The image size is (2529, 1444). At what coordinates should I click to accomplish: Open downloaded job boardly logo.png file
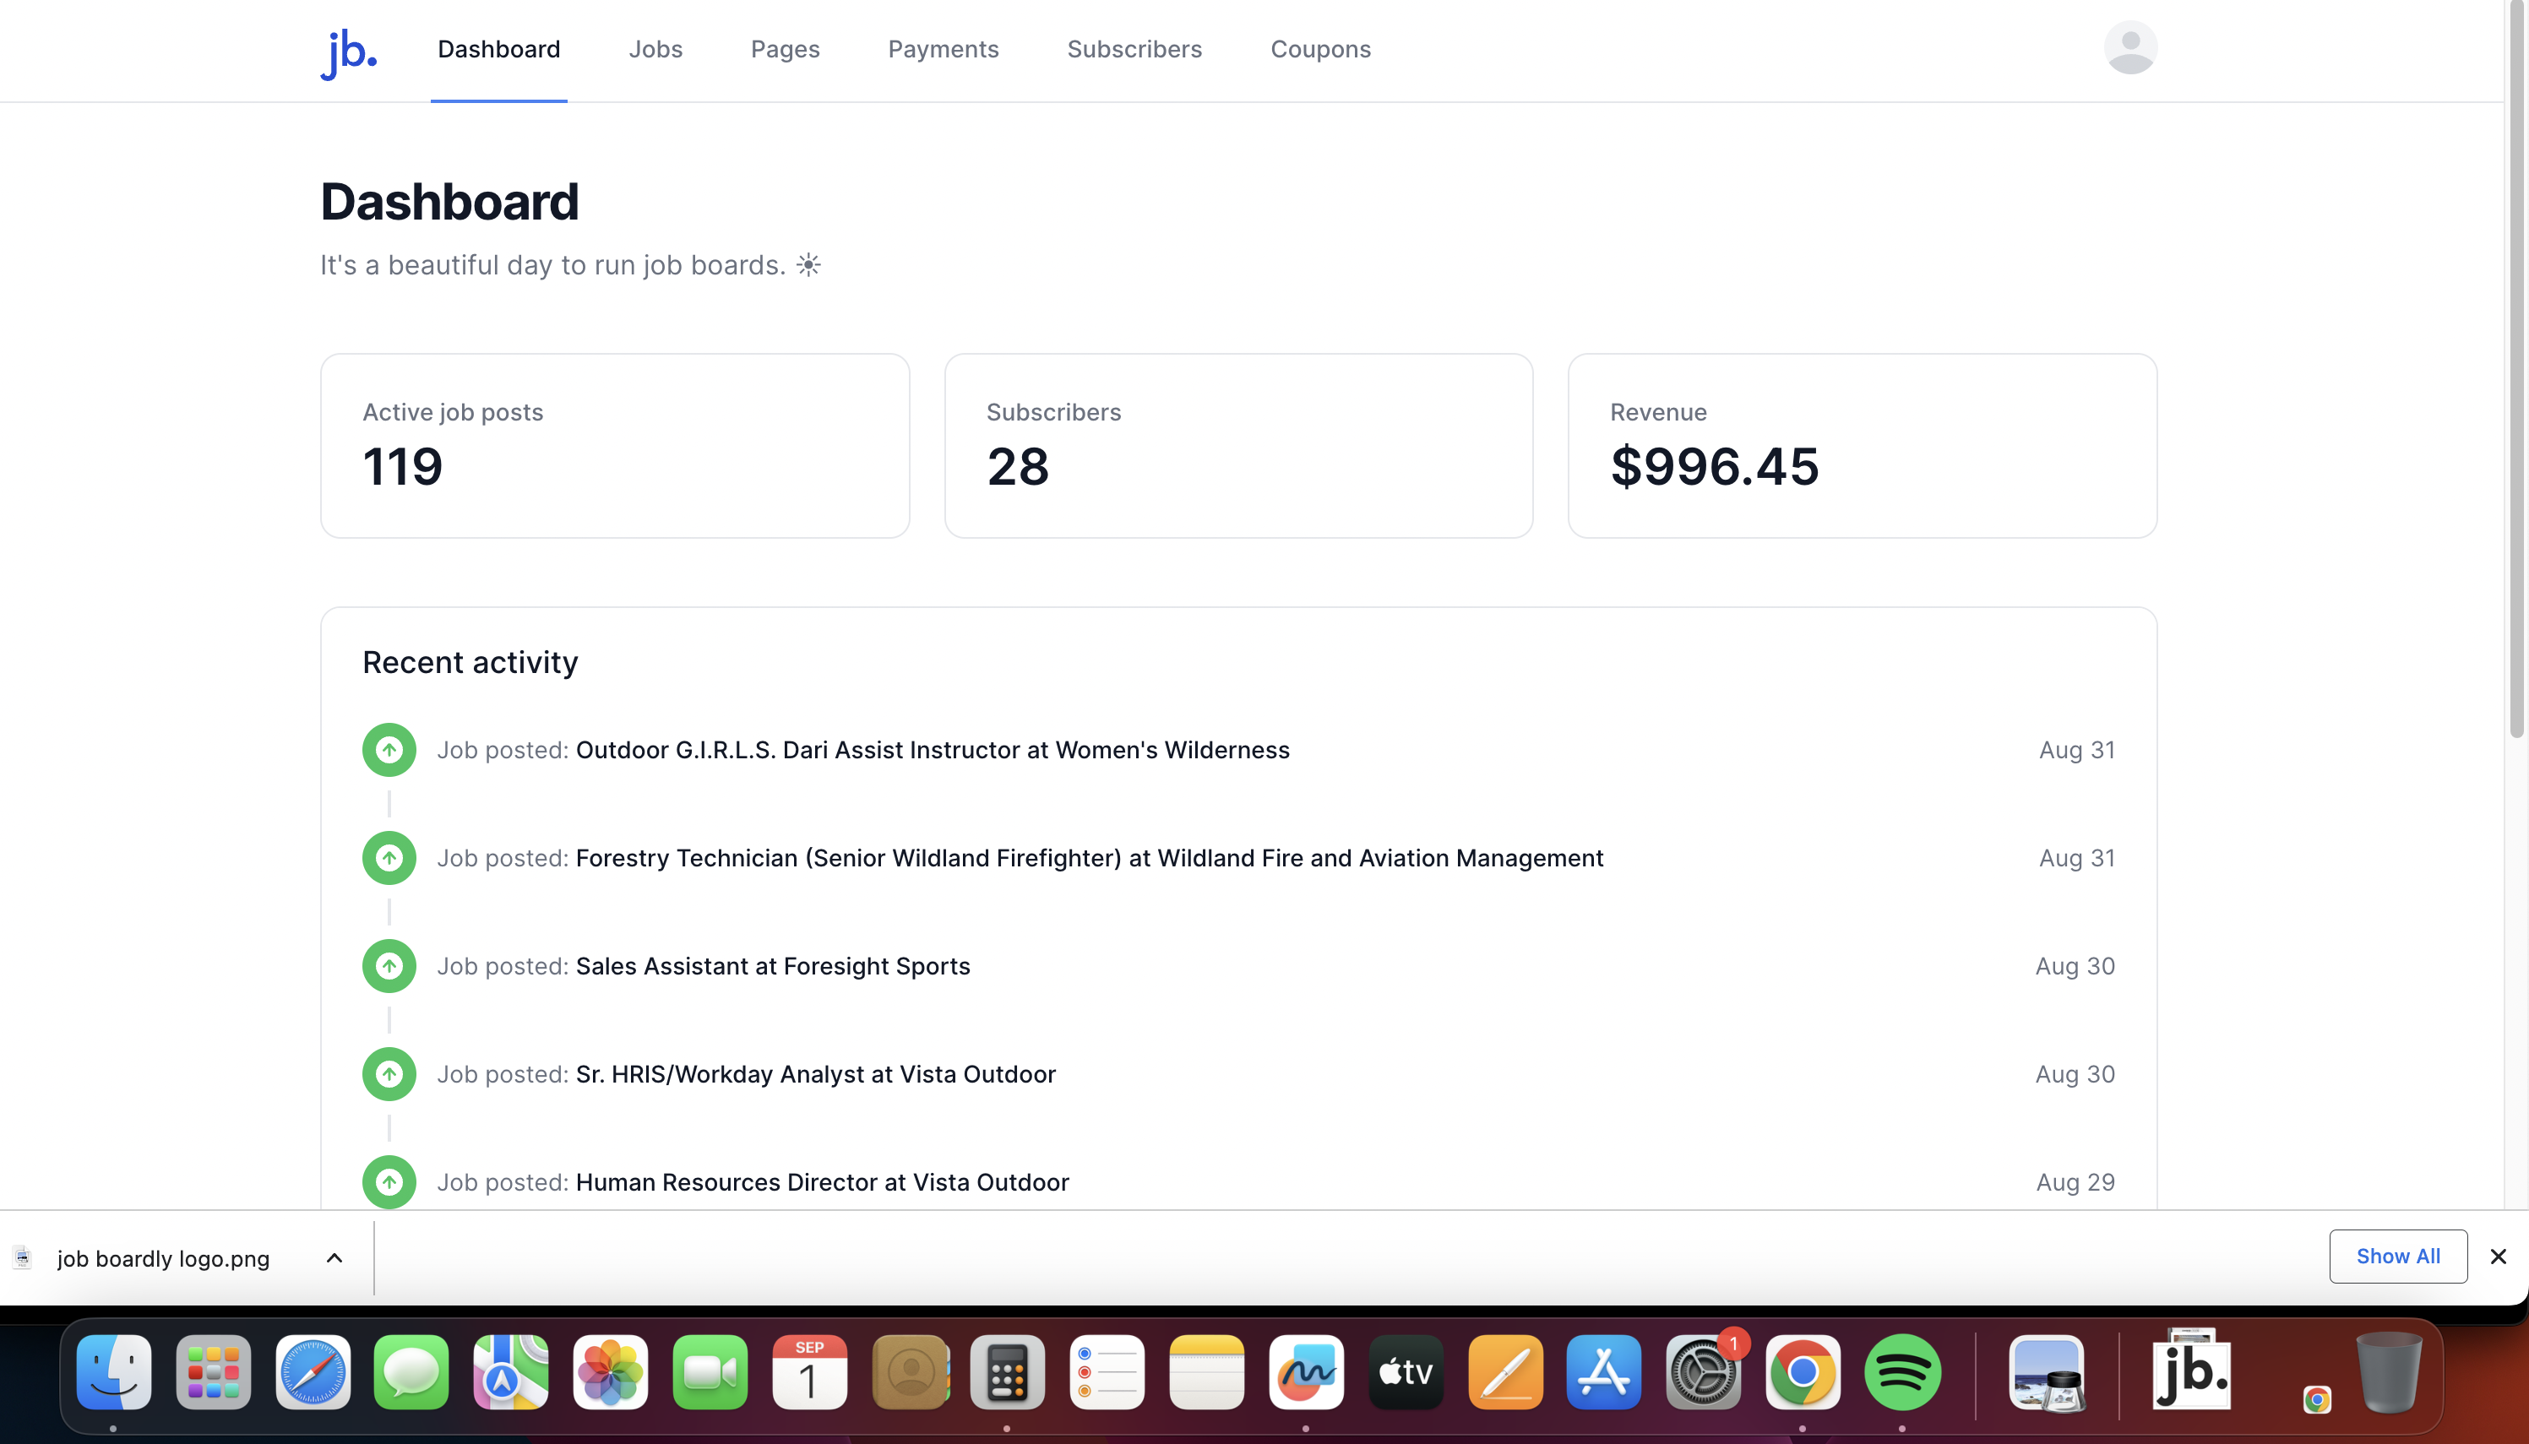click(163, 1258)
